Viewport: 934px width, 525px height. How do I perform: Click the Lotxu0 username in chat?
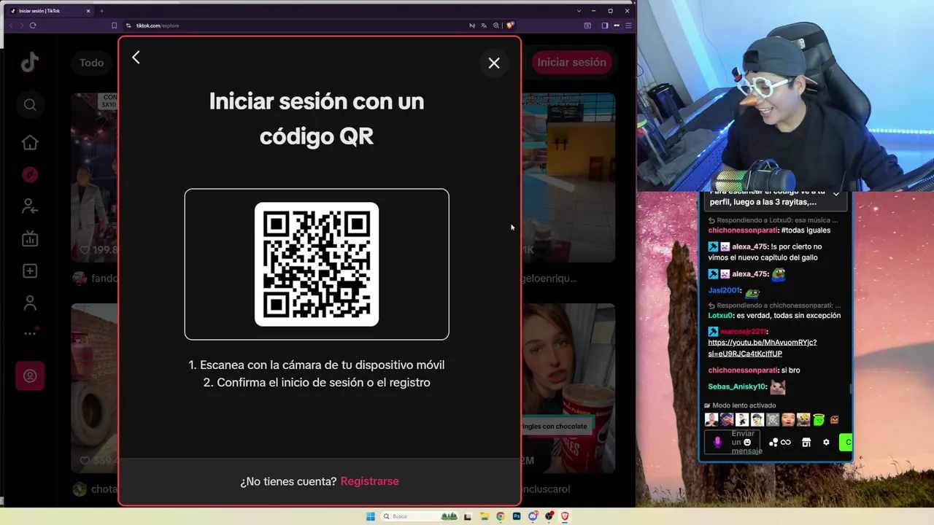(720, 316)
